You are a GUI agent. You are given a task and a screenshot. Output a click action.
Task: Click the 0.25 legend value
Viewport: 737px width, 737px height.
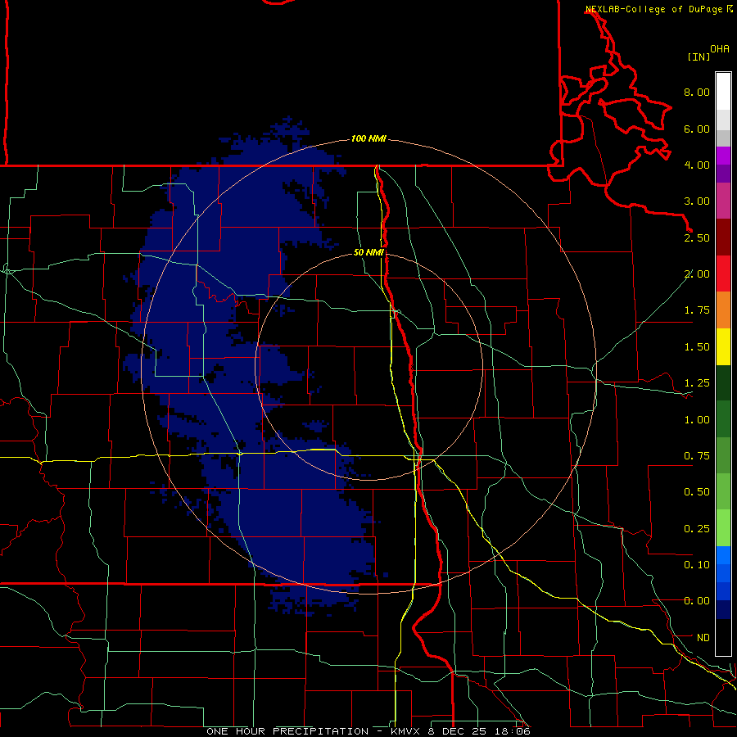pos(697,529)
